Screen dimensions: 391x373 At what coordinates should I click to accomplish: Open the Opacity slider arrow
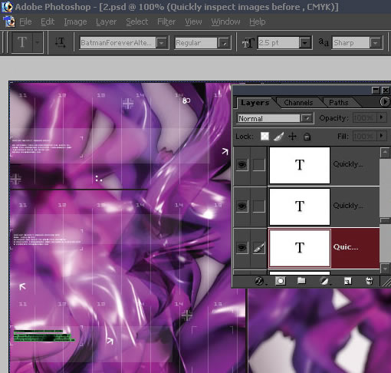[382, 117]
